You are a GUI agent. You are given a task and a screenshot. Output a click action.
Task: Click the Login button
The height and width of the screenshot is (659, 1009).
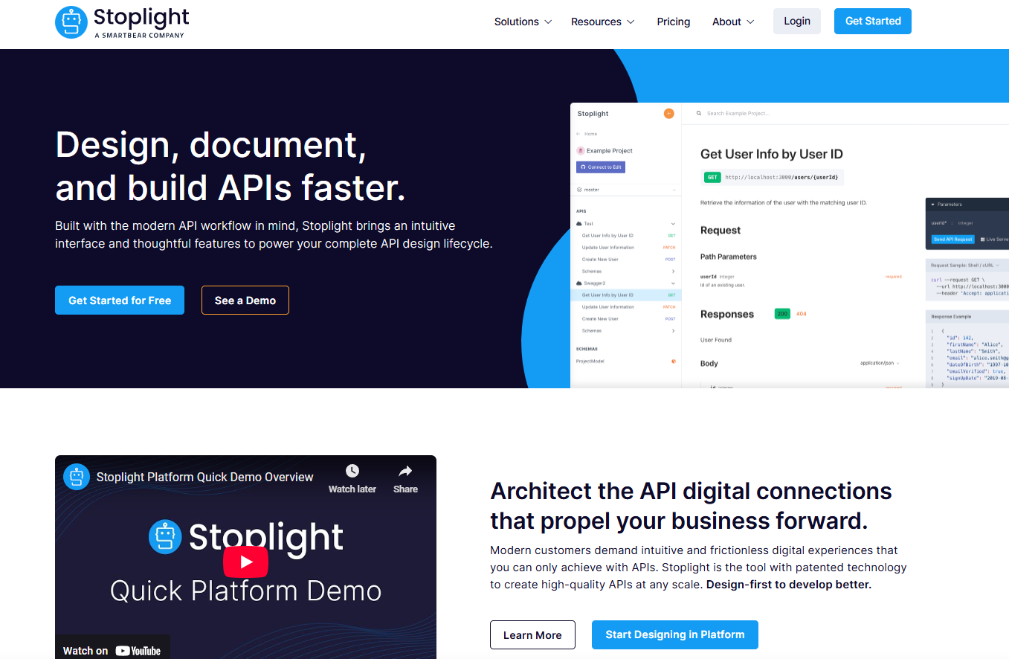click(x=797, y=21)
